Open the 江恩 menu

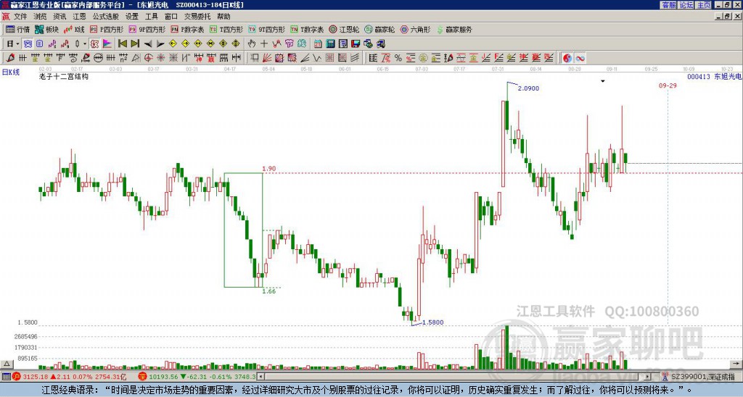tap(79, 17)
